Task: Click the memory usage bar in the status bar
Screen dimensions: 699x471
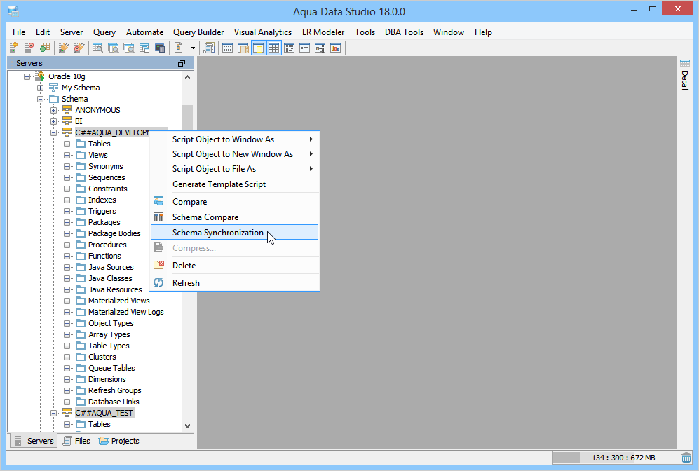Action: coord(615,458)
